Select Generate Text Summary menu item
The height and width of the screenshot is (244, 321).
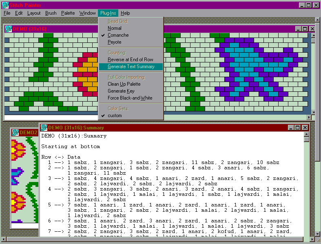[131, 67]
